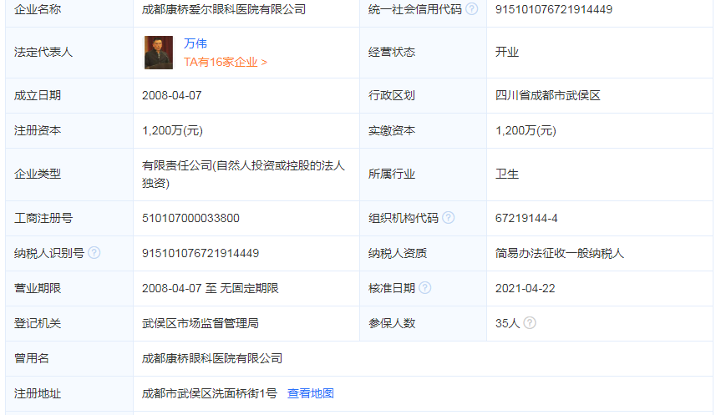Select insured count 35人
The image size is (721, 415).
(x=507, y=323)
